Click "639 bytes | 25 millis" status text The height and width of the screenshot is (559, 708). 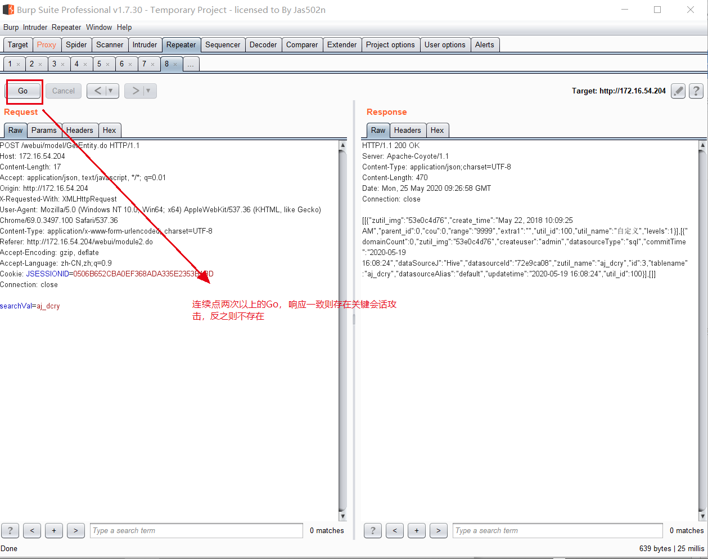click(671, 548)
